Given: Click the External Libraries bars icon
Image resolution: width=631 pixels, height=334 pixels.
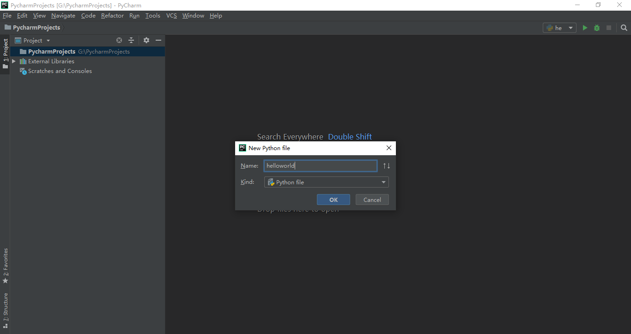Looking at the screenshot, I should pos(23,61).
